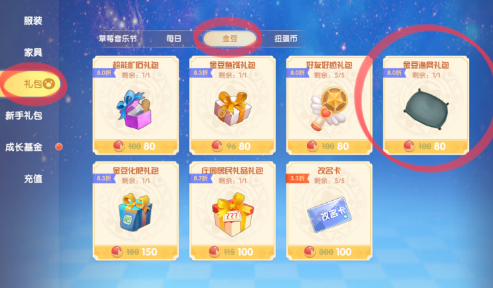Image resolution: width=493 pixels, height=288 pixels.
Task: Tap the 好友好感礼包 star wand icon
Action: [x=329, y=108]
